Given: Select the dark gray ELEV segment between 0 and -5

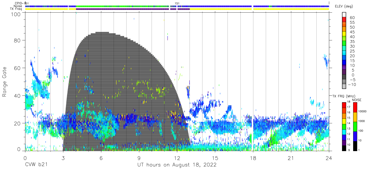Looking at the screenshot, I should pyautogui.click(x=344, y=77).
